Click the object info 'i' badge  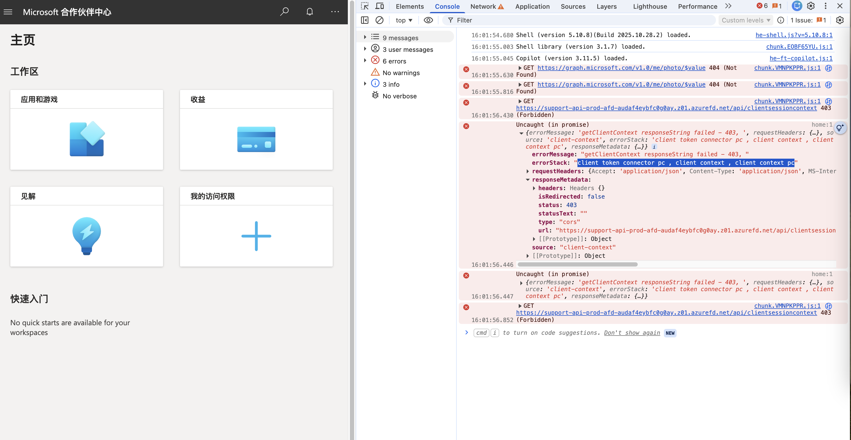654,147
